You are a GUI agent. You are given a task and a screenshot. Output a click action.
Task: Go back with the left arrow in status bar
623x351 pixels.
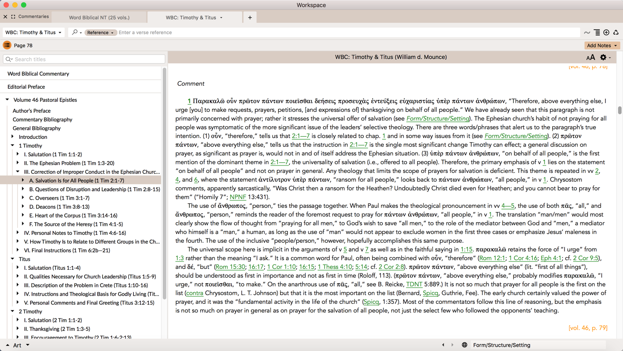click(x=443, y=345)
